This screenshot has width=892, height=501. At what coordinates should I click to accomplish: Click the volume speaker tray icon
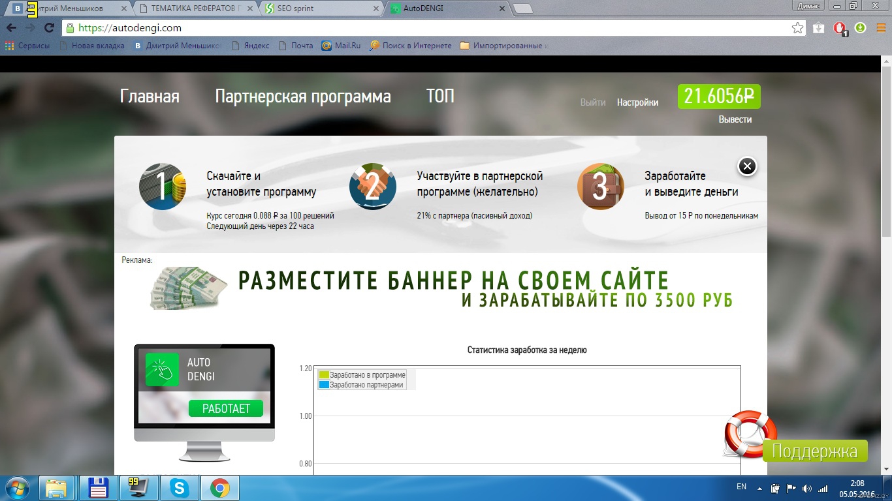(x=807, y=488)
